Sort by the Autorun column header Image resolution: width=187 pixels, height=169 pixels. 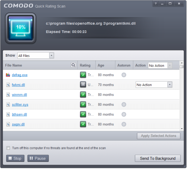[124, 65]
